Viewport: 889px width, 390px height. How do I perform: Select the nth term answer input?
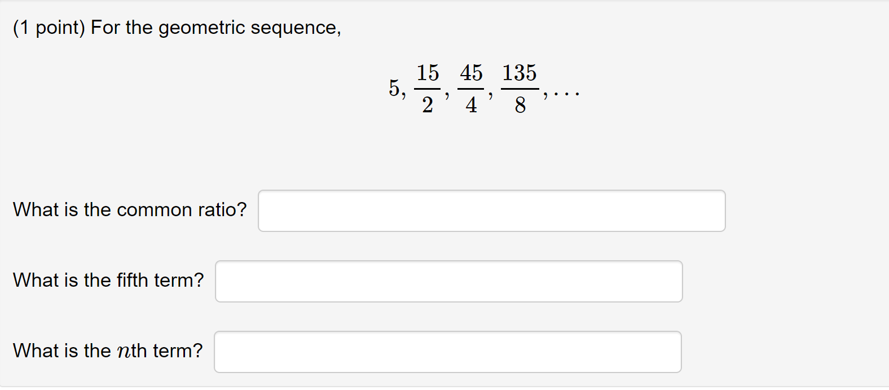point(448,352)
